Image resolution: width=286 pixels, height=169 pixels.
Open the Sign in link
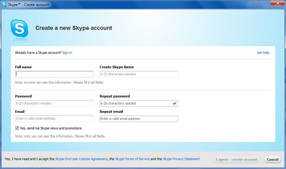pos(67,53)
